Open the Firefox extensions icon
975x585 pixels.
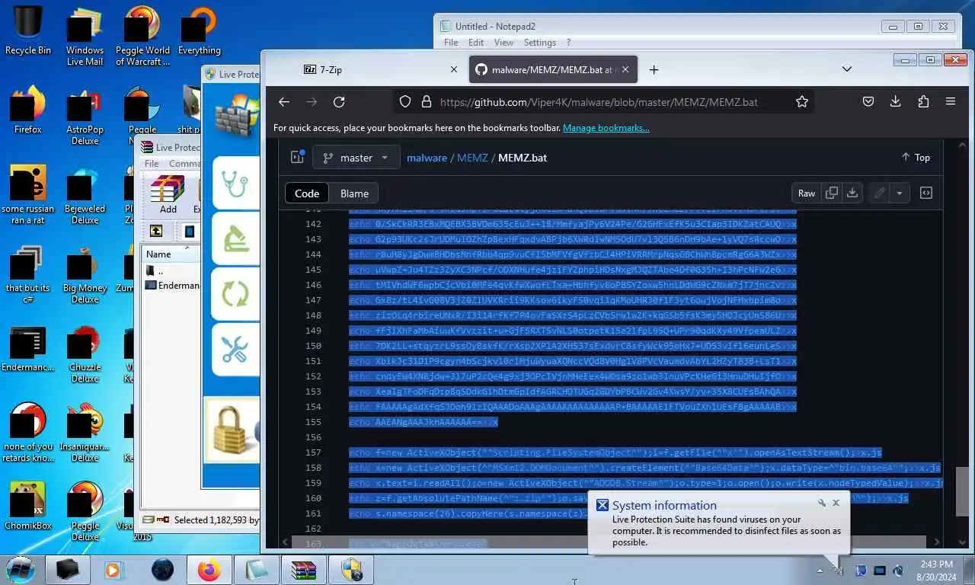[x=922, y=101]
